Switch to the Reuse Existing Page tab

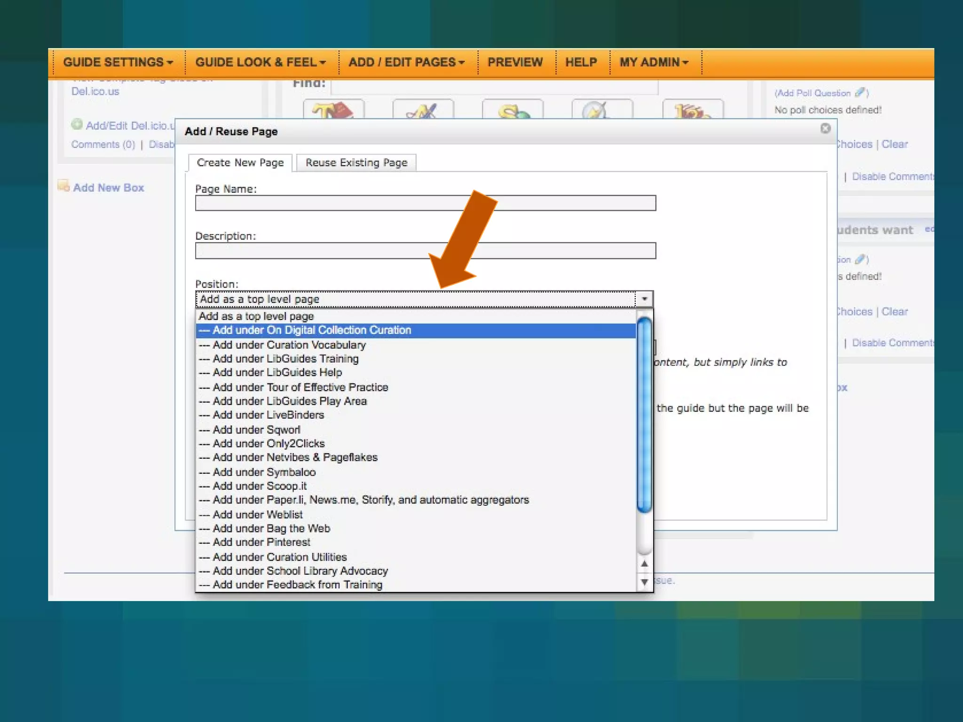tap(356, 163)
